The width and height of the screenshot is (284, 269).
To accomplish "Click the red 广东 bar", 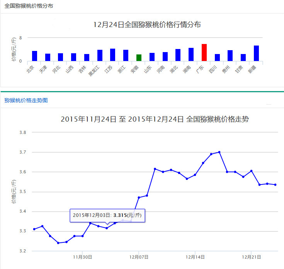I will (x=204, y=52).
